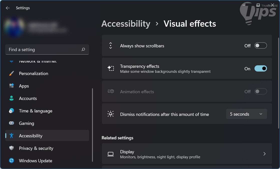Screen dimensions: 280x169
Task: Click the Personalization paintbrush icon
Action: [12, 74]
